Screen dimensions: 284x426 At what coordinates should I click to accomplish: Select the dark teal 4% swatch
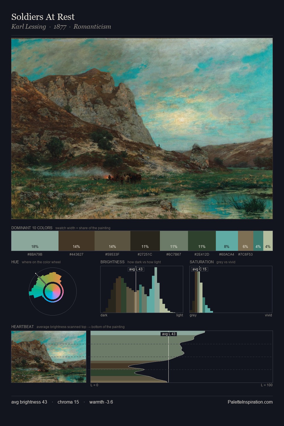[x=258, y=241]
